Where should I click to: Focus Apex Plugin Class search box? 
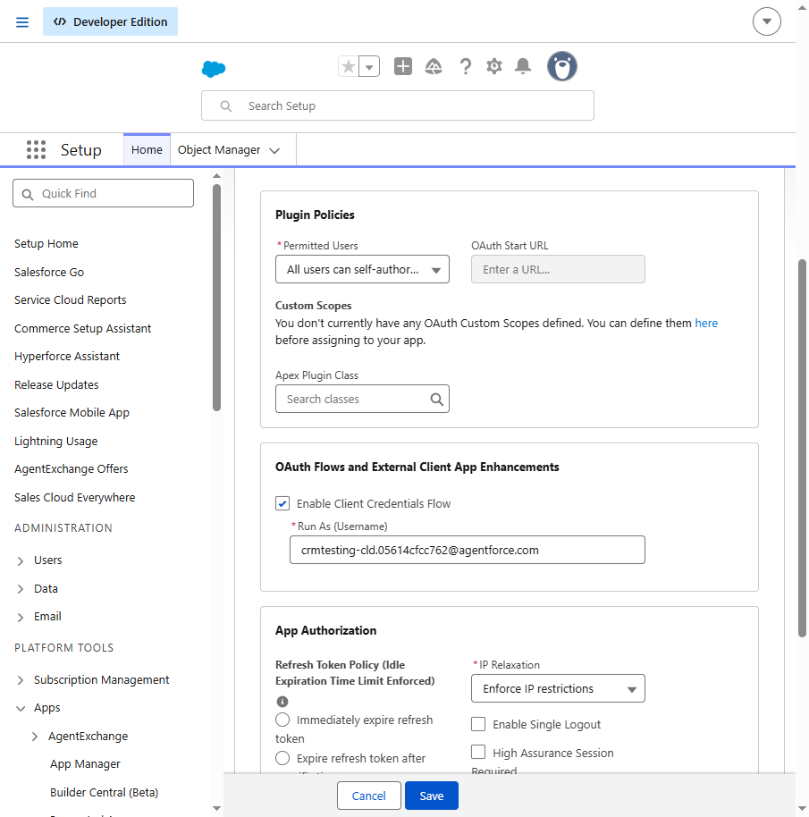(362, 400)
